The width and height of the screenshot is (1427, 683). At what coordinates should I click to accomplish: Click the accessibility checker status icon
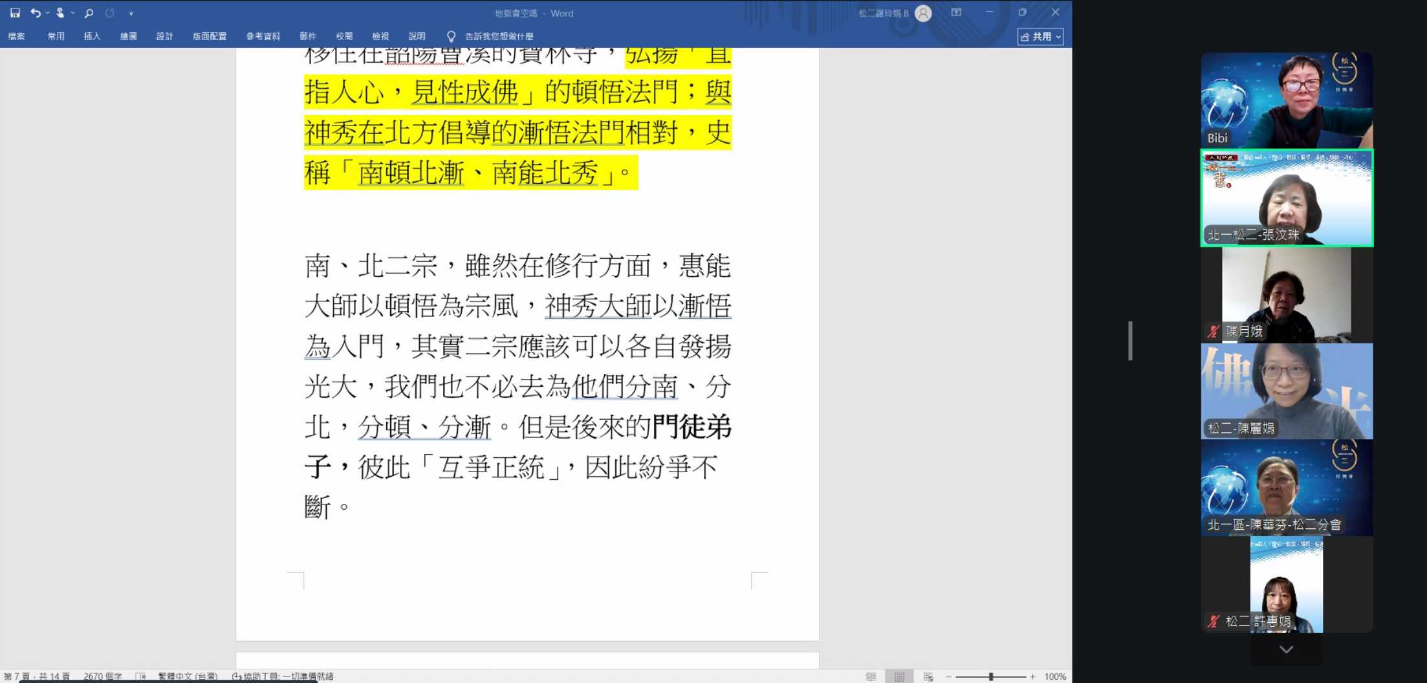tap(237, 677)
